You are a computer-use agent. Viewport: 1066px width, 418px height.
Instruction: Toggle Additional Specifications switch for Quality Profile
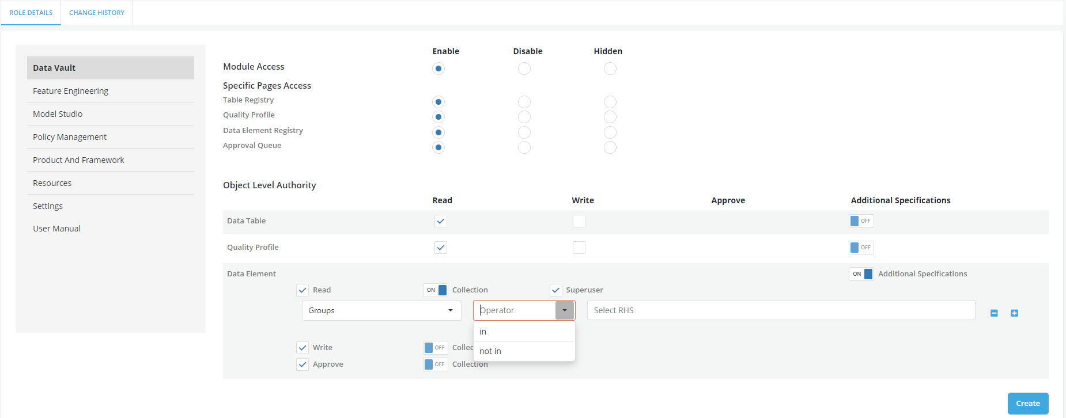click(861, 248)
